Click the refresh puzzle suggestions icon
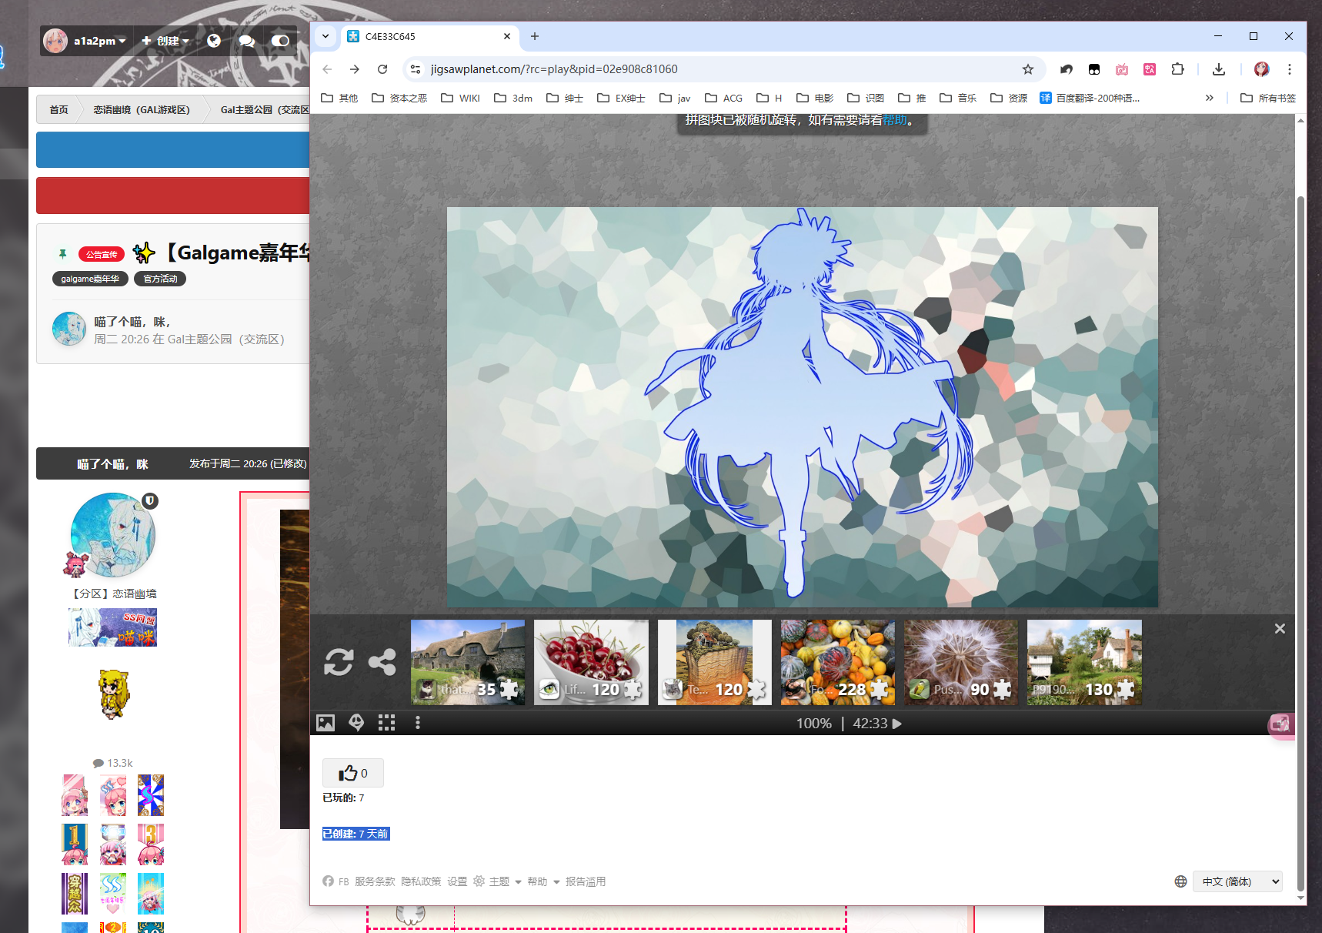Viewport: 1322px width, 933px height. click(x=339, y=662)
